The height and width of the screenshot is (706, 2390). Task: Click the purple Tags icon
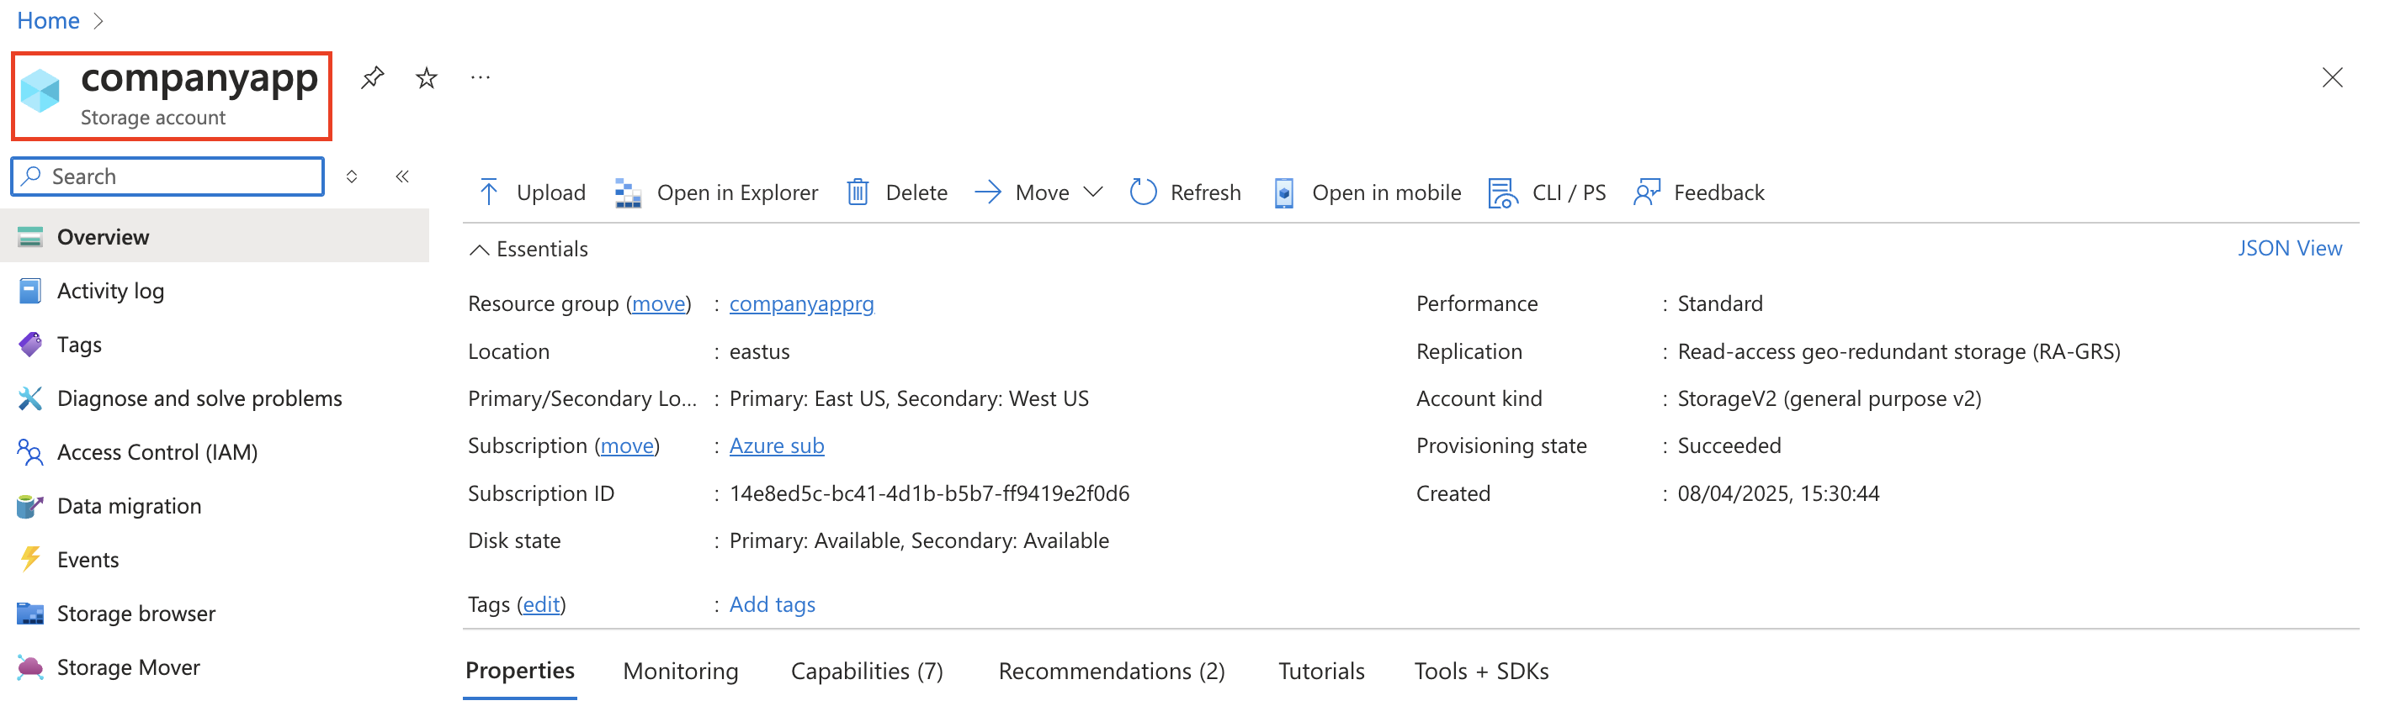(x=29, y=344)
